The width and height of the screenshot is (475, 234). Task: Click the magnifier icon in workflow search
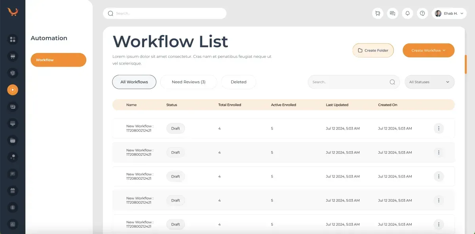click(392, 82)
